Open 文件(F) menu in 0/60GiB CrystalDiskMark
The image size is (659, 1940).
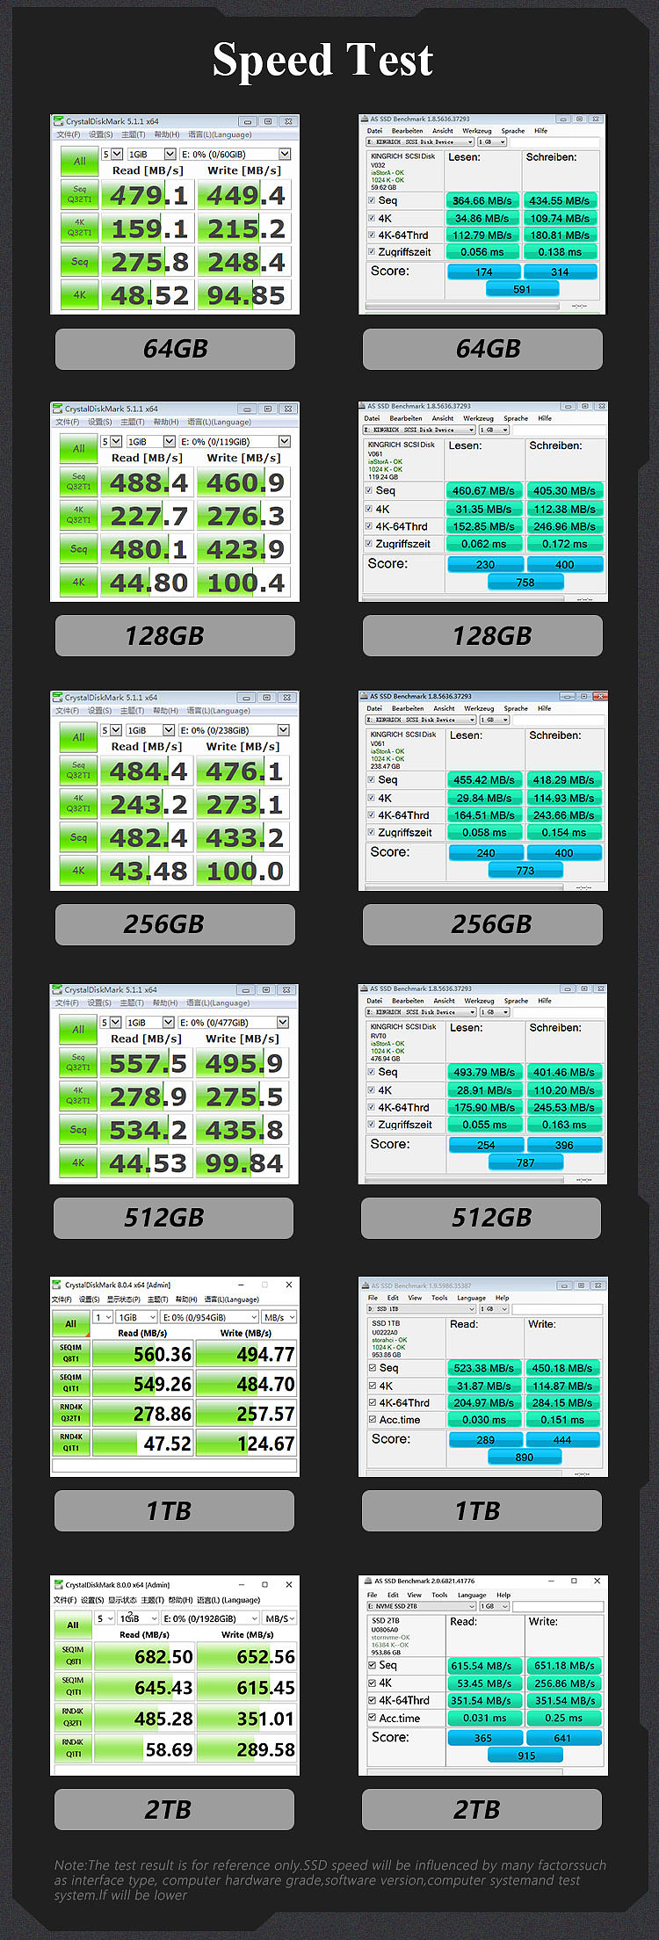tap(69, 134)
